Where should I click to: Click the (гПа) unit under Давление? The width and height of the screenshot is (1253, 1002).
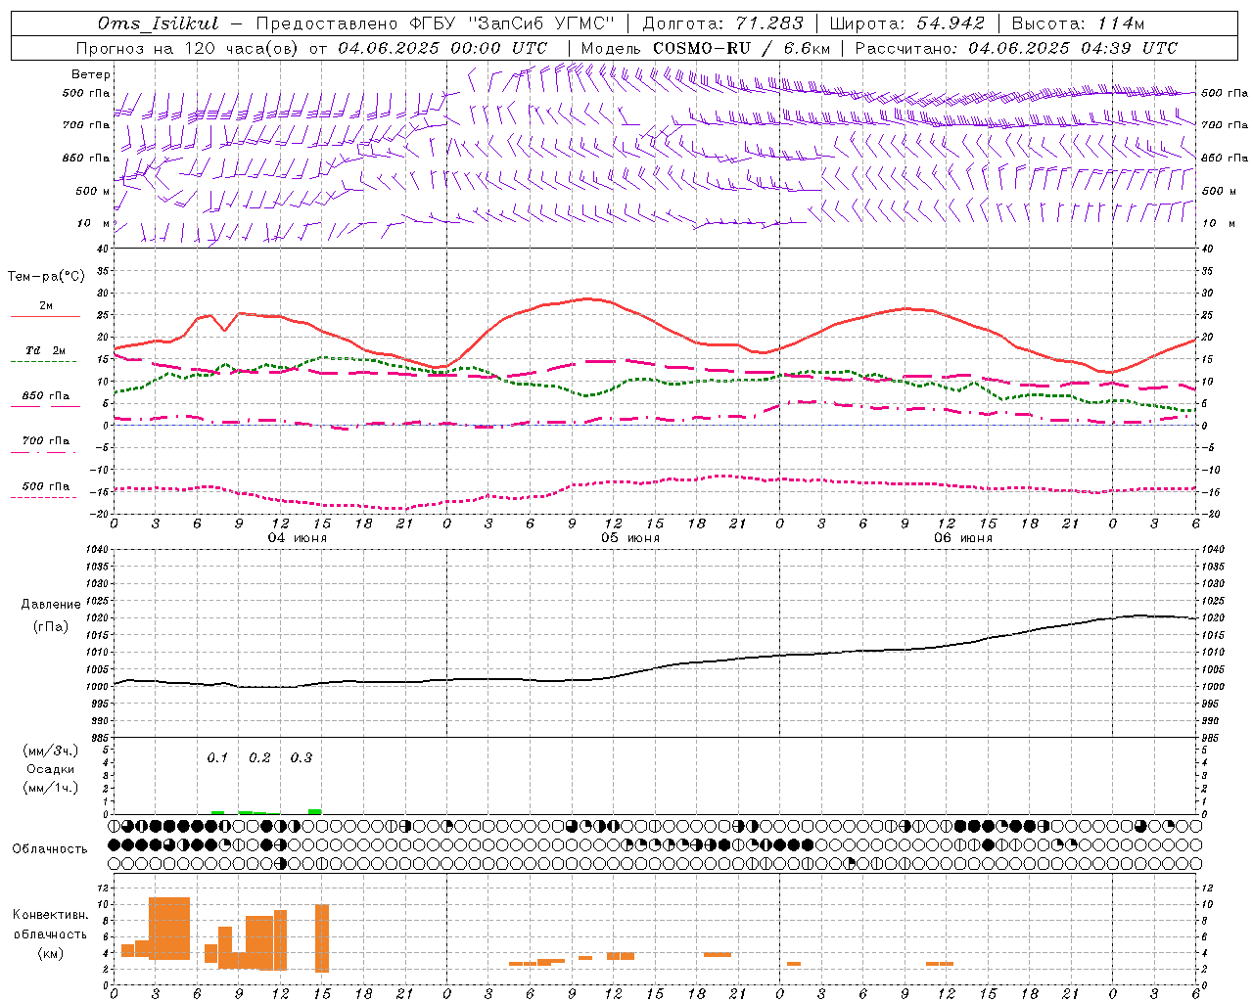[50, 627]
